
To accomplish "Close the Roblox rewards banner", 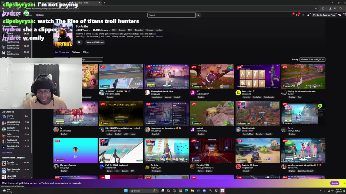I will 344,183.
